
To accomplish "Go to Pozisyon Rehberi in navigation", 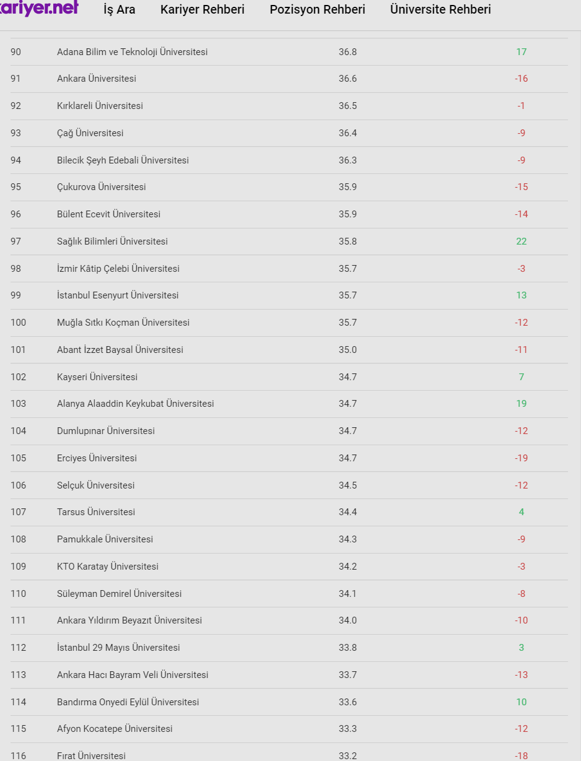I will click(x=317, y=10).
